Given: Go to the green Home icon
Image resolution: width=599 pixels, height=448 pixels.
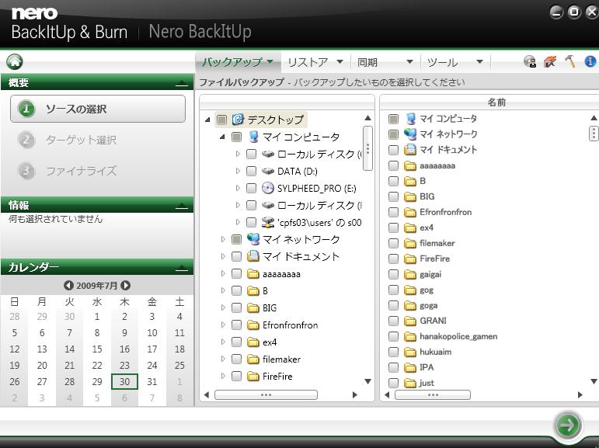Looking at the screenshot, I should [15, 61].
